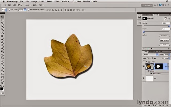The width and height of the screenshot is (171, 107).
Task: Select the Quick Selection tool
Action: 2,26
